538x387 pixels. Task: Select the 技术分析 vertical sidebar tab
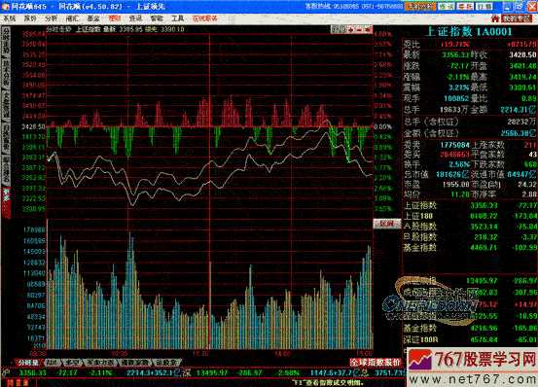6,74
